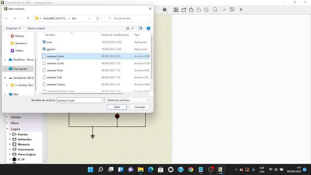Viewport: 311px width, 175px height.
Task: Select the file semana 5.lst
Action: tap(96, 77)
